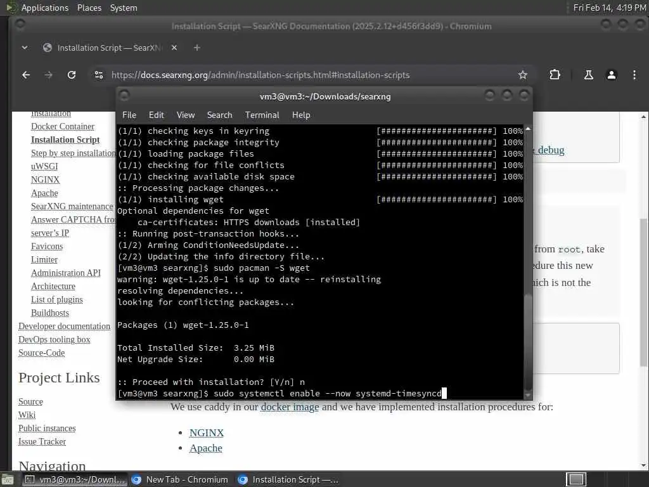Viewport: 649px width, 487px height.
Task: Open the terminal Help menu
Action: pos(301,115)
